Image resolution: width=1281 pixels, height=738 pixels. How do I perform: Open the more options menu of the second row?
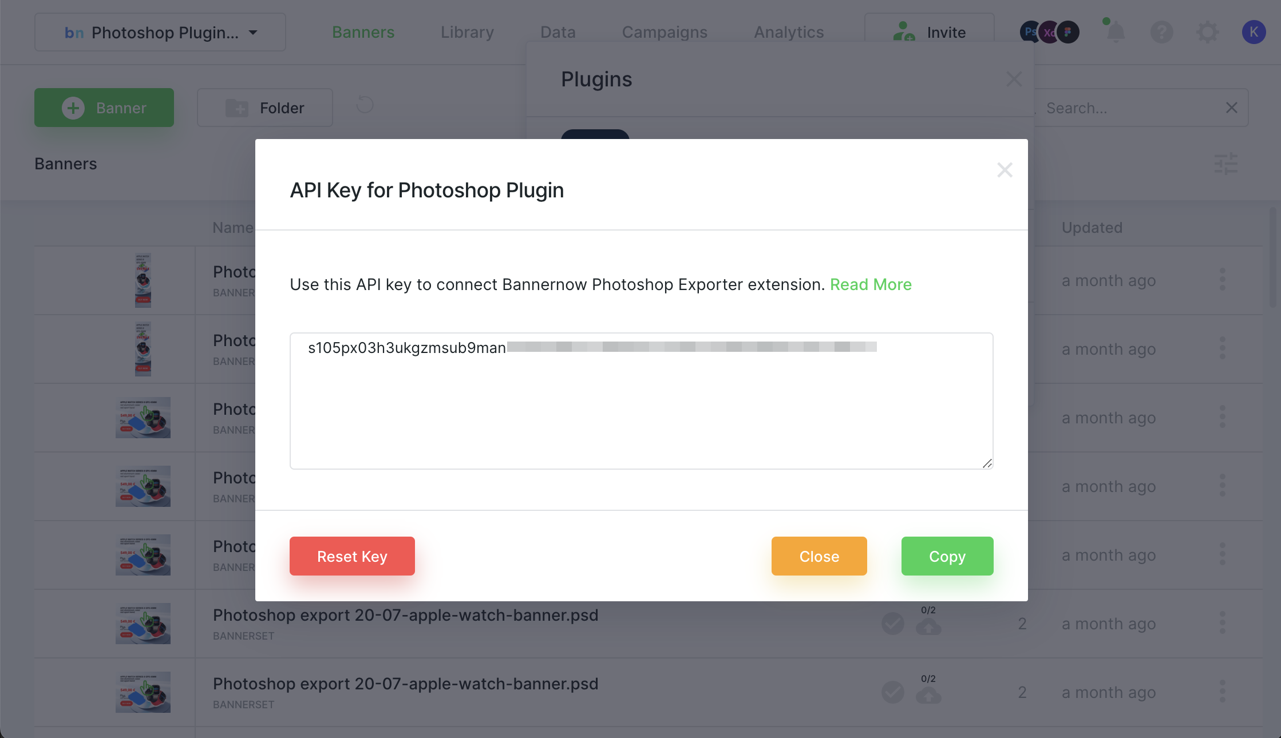click(x=1222, y=348)
